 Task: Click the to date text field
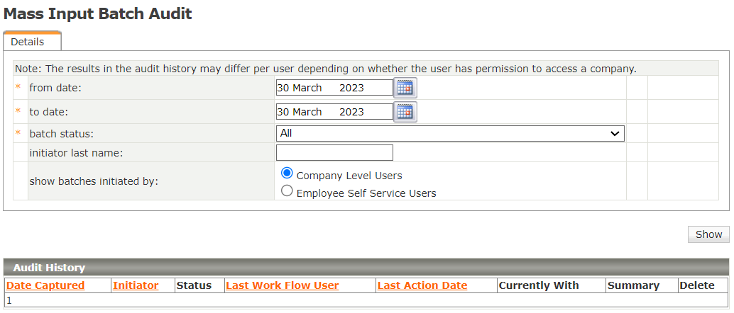coord(334,112)
